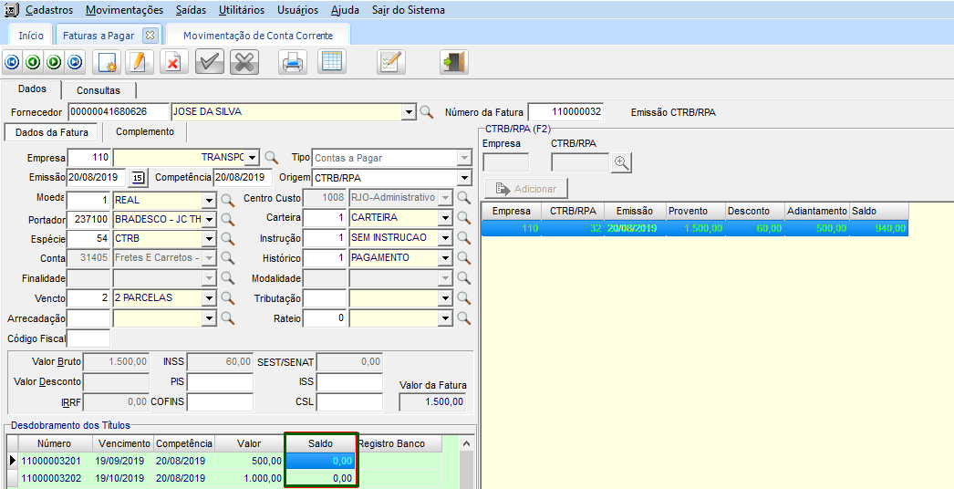Switch to the Consultas tab
The width and height of the screenshot is (954, 489).
pos(99,90)
